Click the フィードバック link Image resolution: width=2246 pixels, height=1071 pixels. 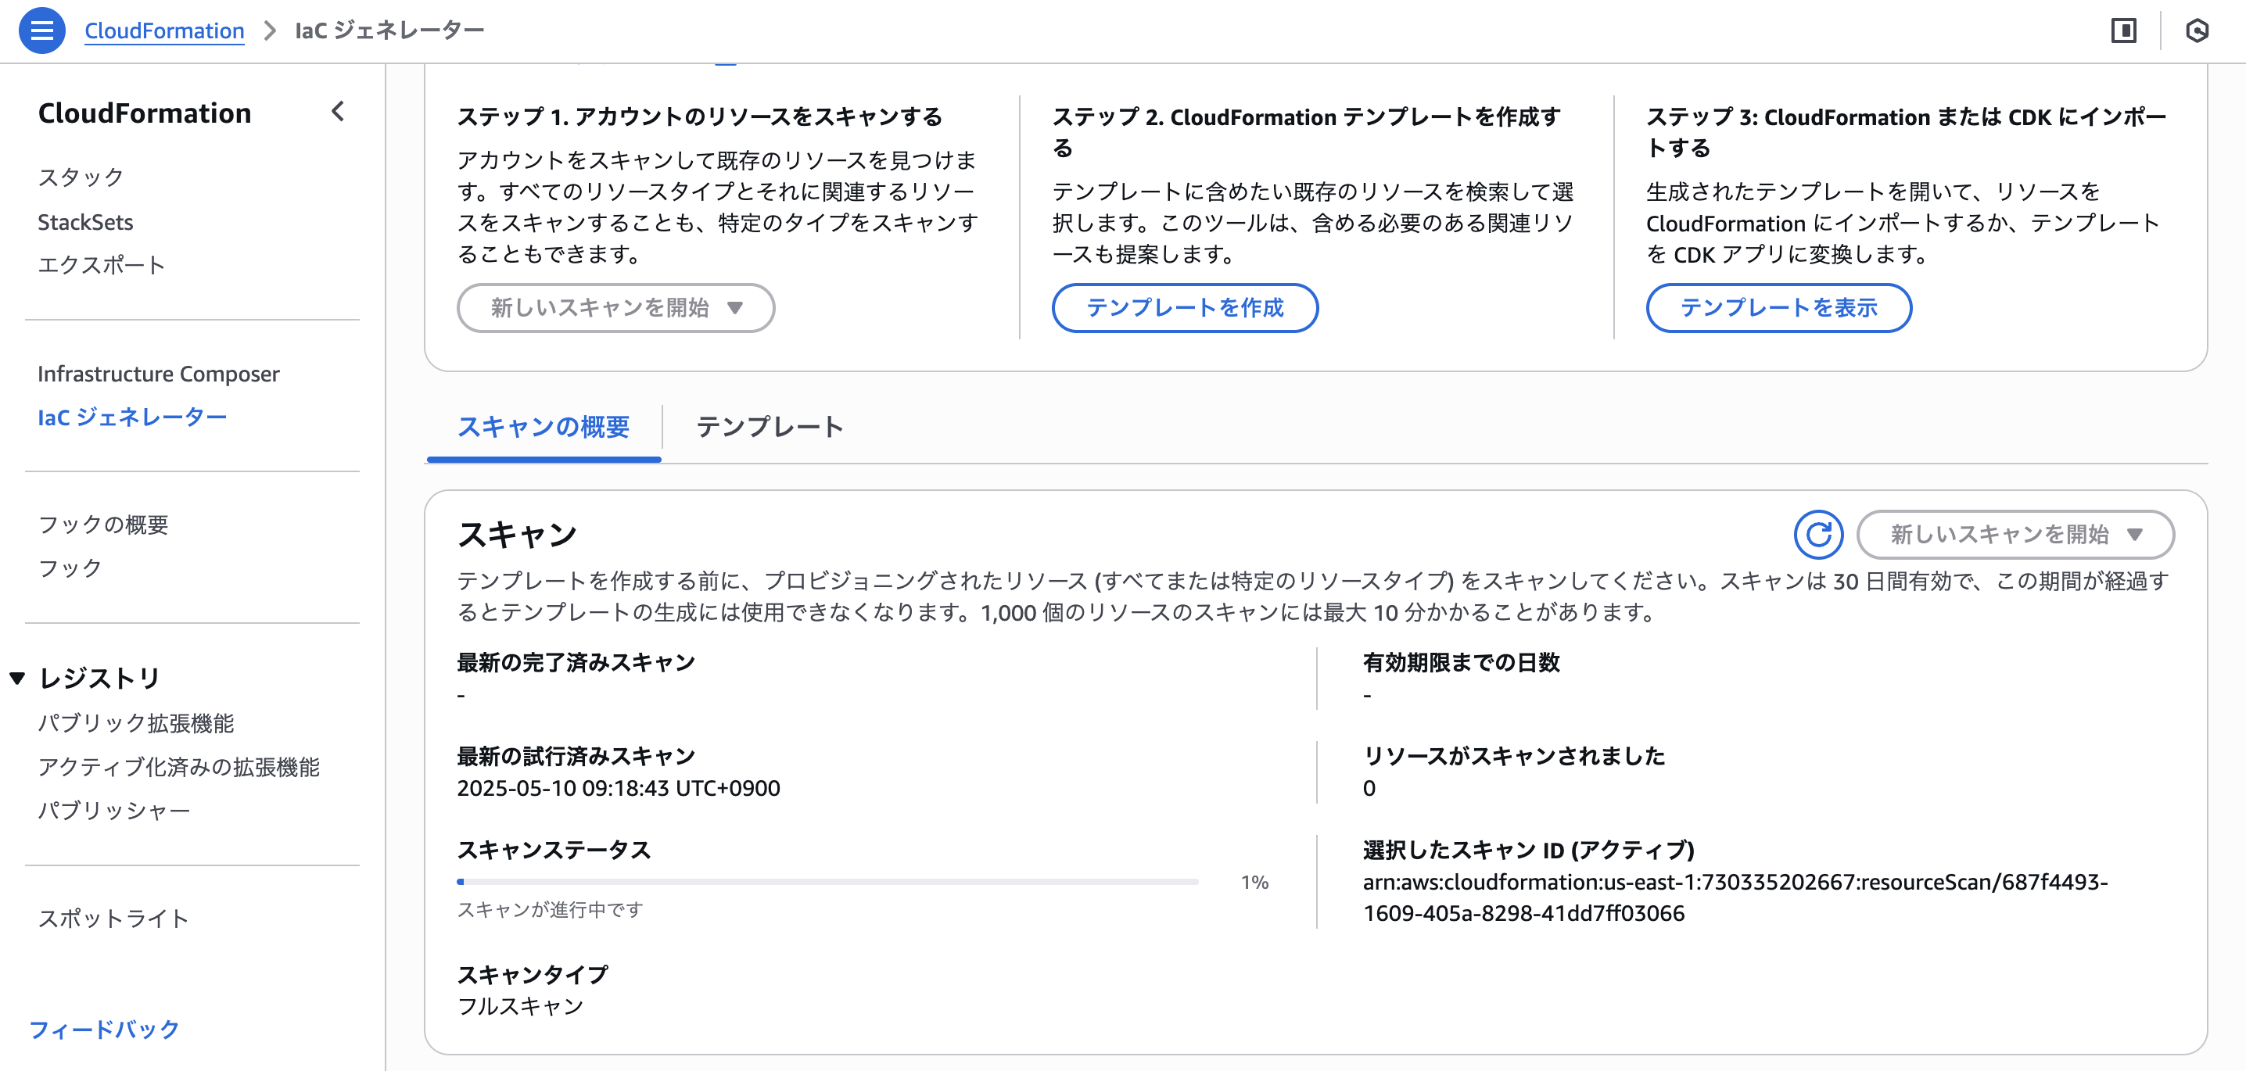(x=104, y=1029)
